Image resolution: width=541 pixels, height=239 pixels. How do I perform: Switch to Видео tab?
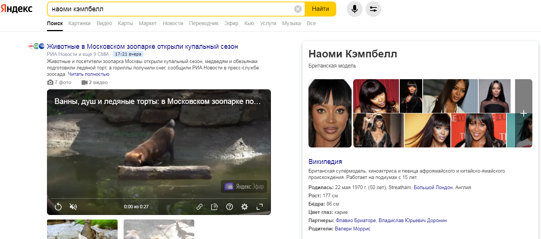[104, 23]
